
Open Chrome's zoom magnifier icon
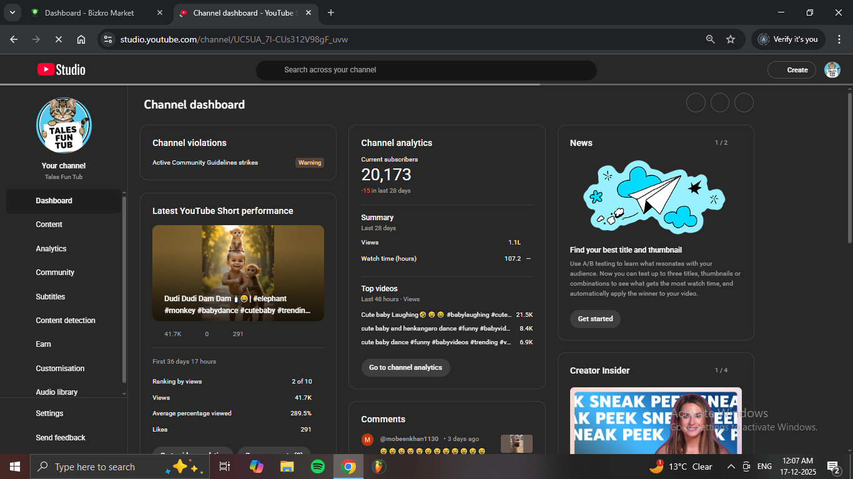[710, 39]
